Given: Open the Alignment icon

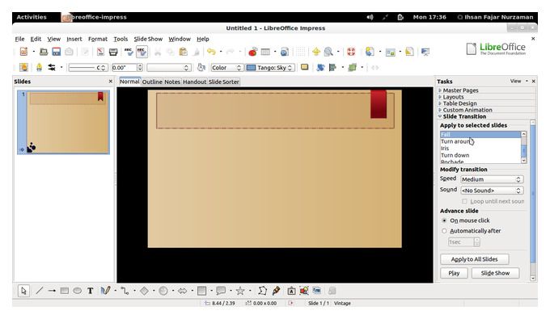Looking at the screenshot, I should pos(332,67).
